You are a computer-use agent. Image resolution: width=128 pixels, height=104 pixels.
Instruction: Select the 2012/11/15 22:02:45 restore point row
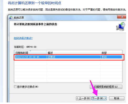[69, 57]
